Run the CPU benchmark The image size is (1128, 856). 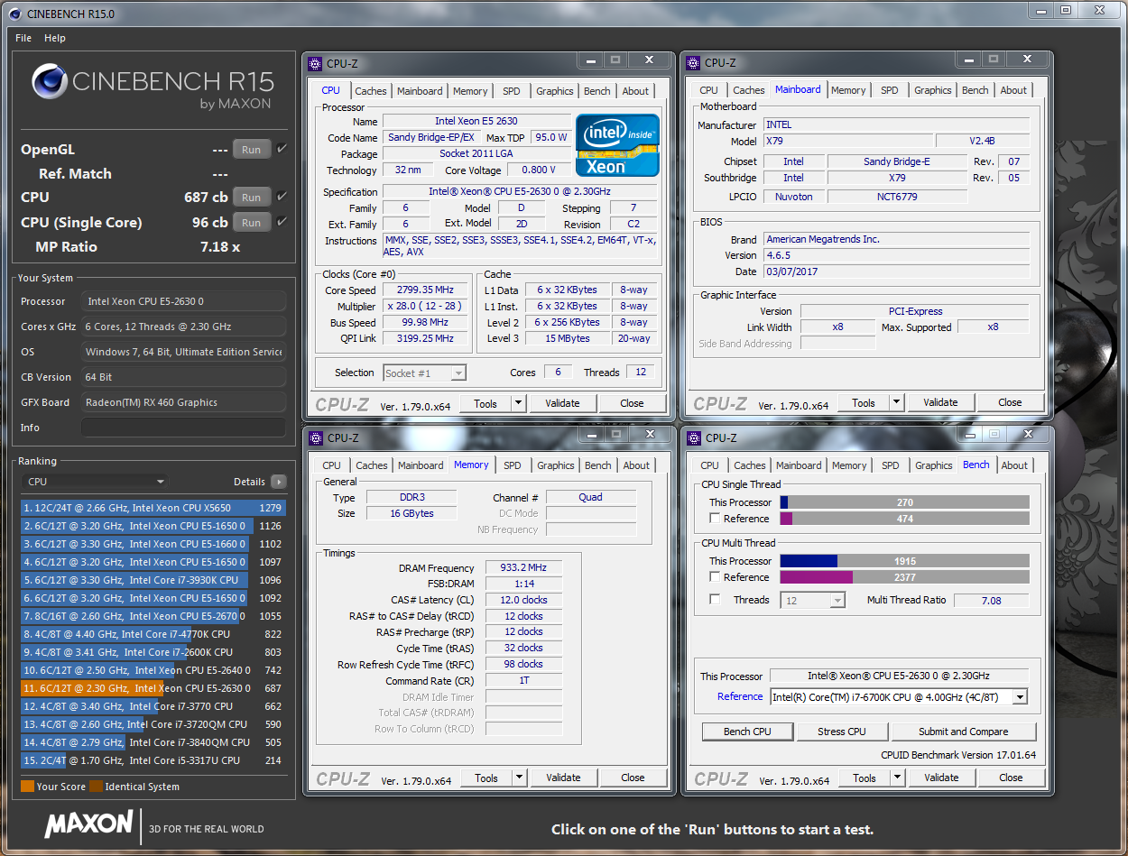[x=252, y=198]
